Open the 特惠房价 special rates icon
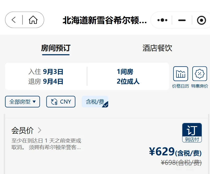This screenshot has height=174, width=210. click(199, 74)
